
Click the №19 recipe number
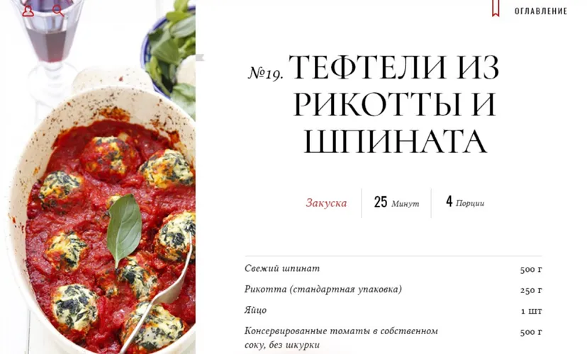(266, 73)
